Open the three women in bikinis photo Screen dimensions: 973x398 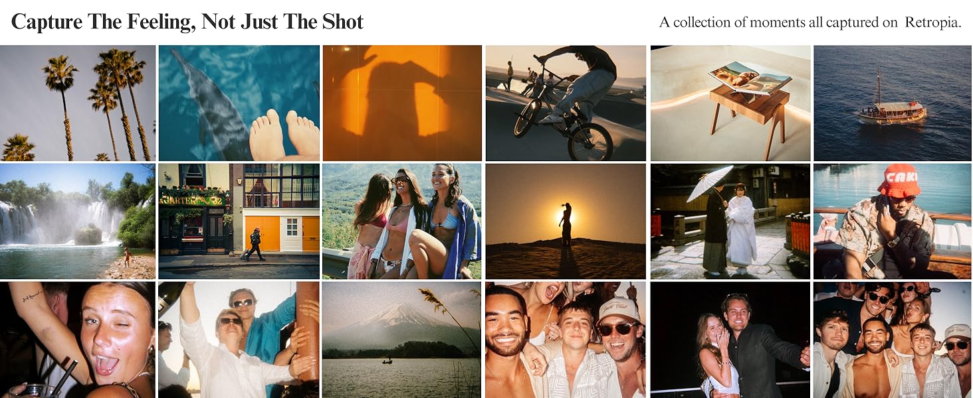(402, 222)
